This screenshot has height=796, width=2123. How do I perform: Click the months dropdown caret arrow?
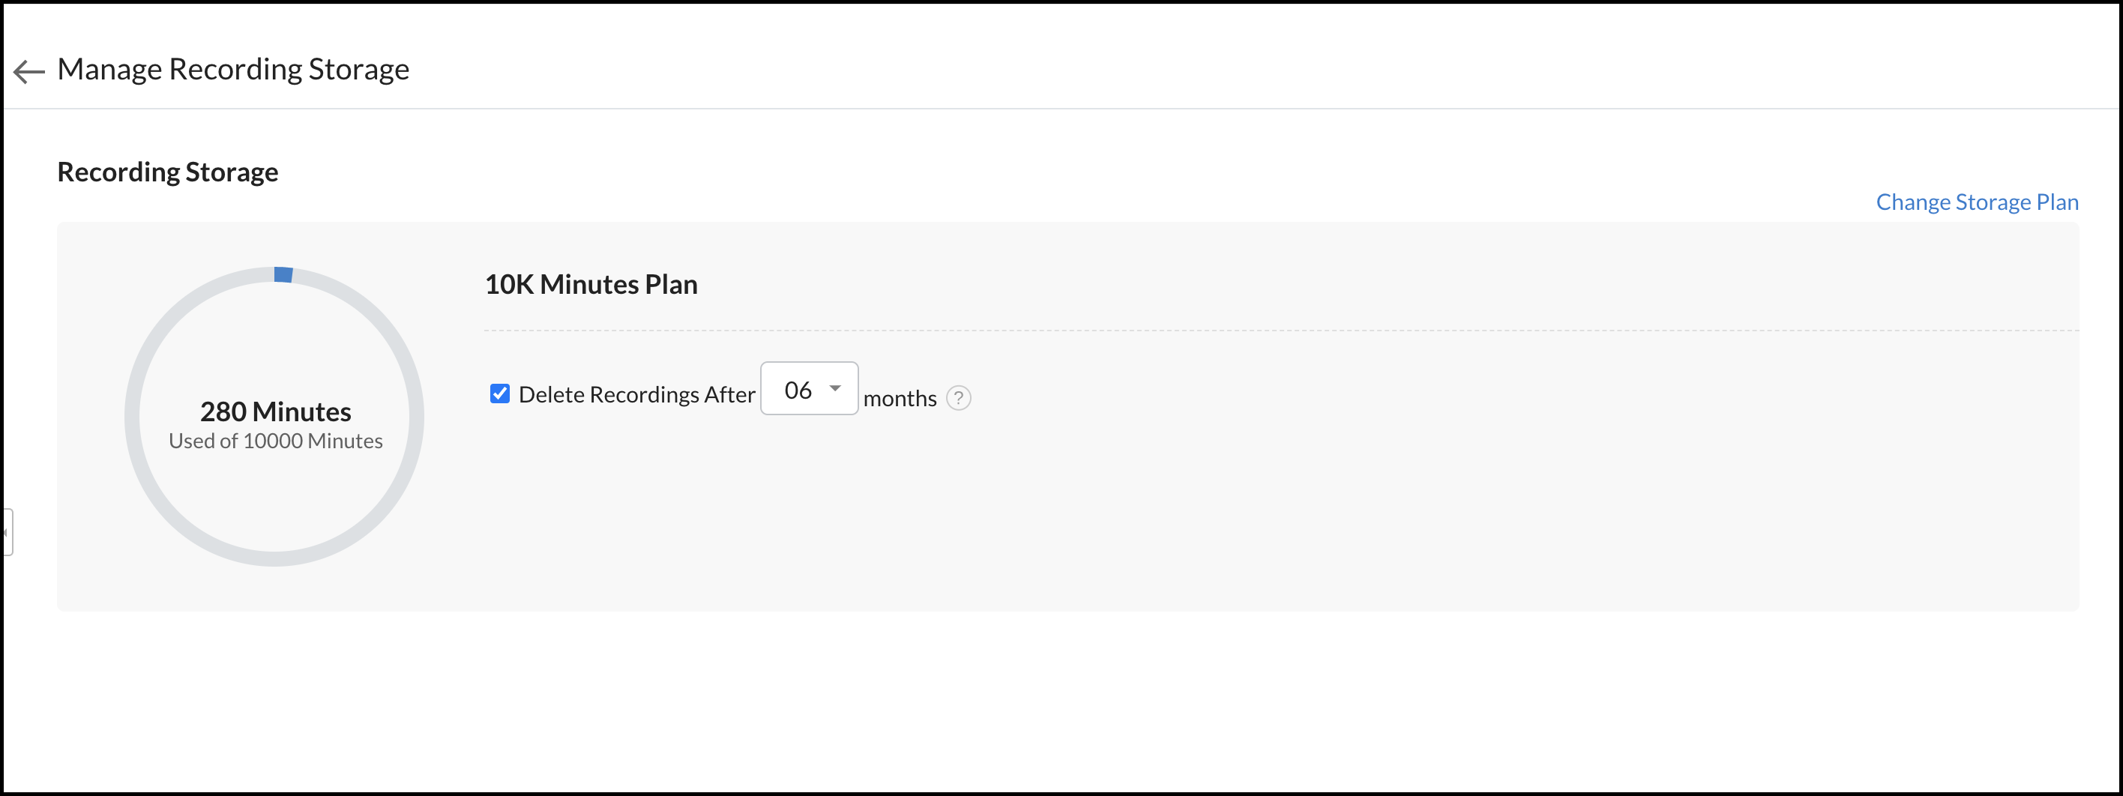point(835,388)
